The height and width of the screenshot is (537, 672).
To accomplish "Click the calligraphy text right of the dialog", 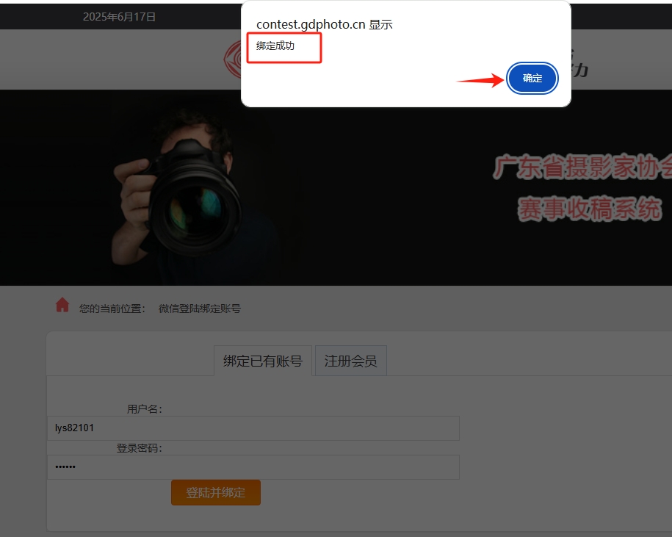I will point(580,66).
